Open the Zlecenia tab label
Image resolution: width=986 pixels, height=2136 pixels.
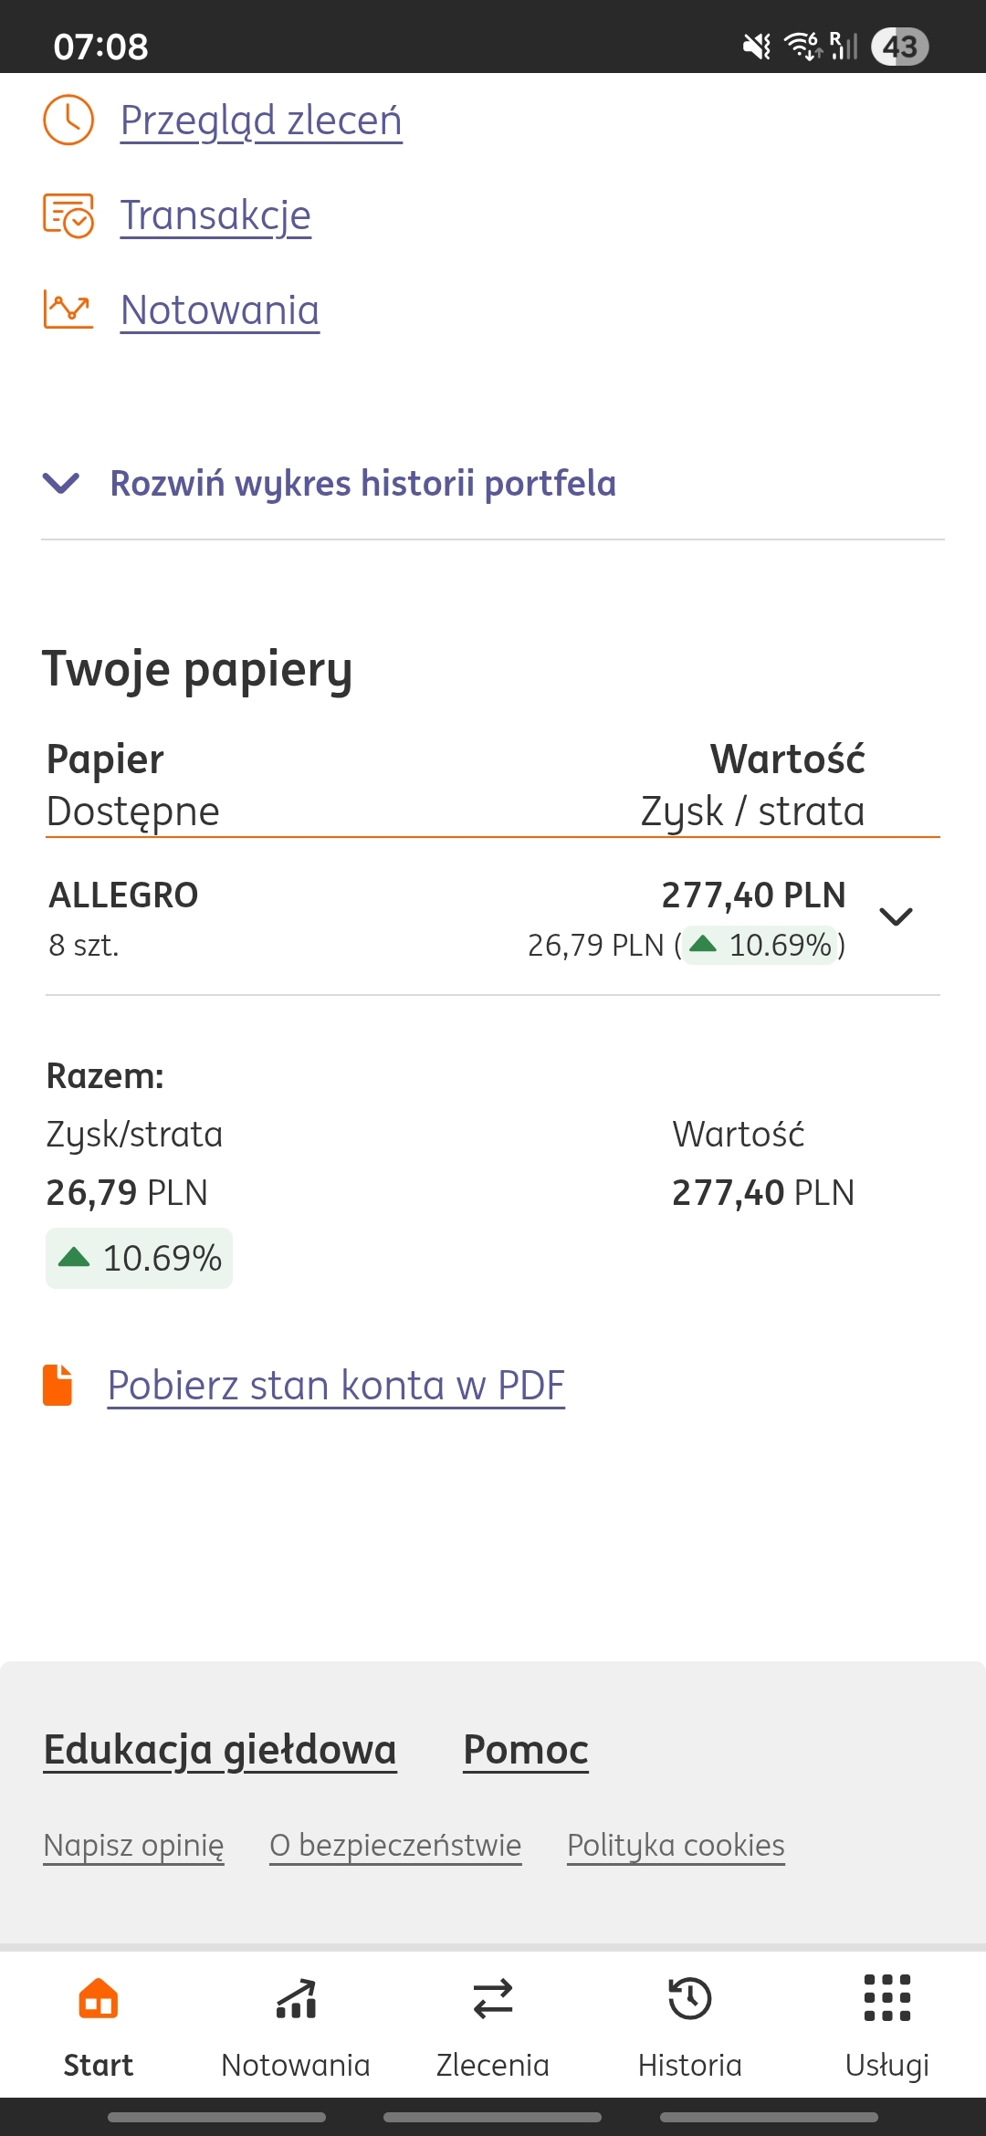(x=493, y=2065)
